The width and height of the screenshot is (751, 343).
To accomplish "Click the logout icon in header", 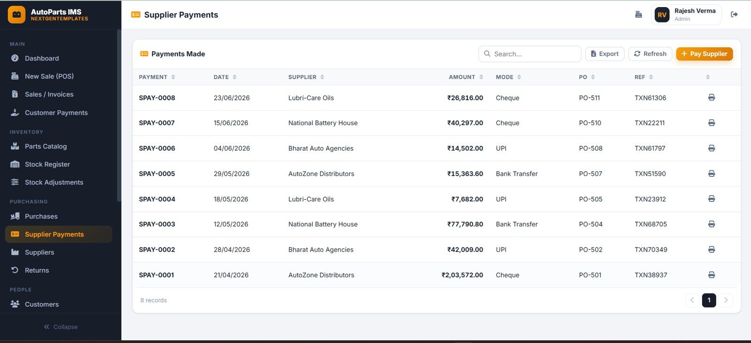I will [734, 15].
